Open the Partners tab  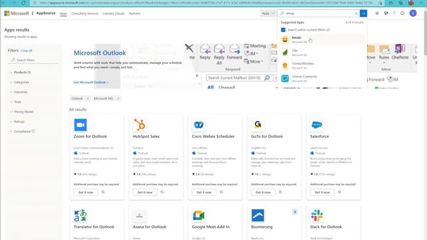(x=135, y=13)
